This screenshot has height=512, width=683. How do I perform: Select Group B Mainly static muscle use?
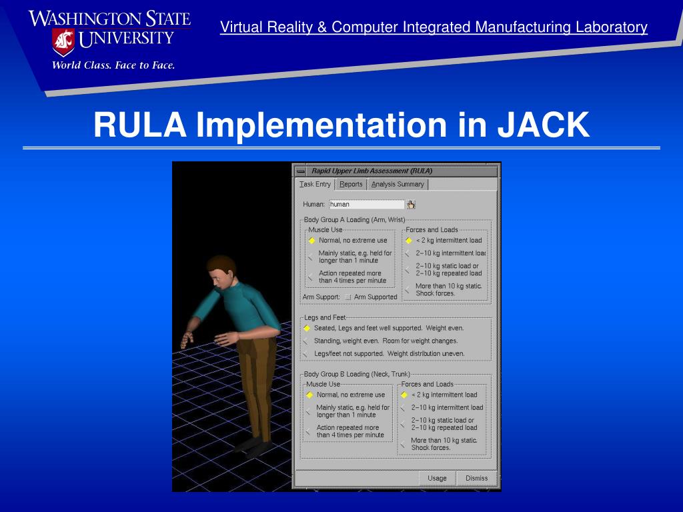point(348,411)
